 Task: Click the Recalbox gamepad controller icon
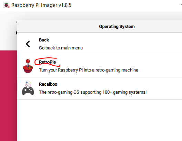pyautogui.click(x=28, y=91)
